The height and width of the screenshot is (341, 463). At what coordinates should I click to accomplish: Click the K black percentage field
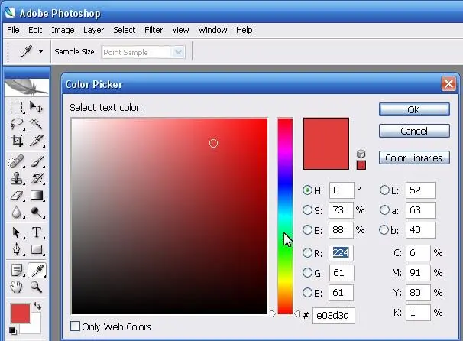click(418, 313)
